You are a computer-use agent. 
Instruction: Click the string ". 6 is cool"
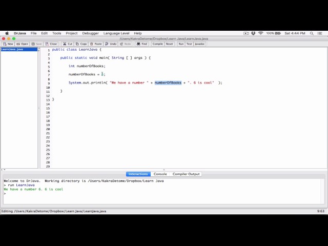tap(200, 83)
